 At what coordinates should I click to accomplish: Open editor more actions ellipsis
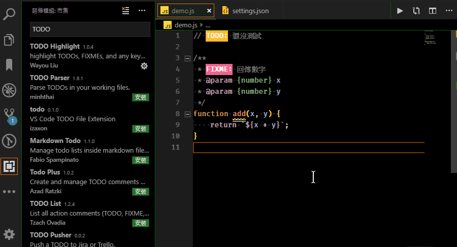pyautogui.click(x=449, y=11)
